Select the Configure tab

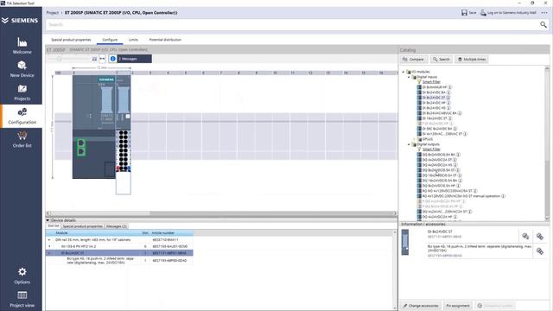tap(110, 40)
